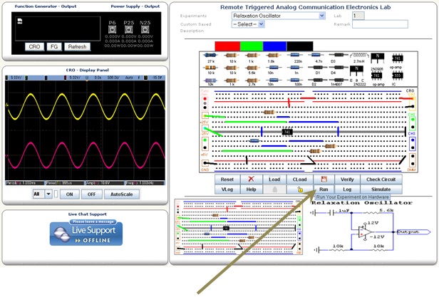This screenshot has height=297, width=439.
Task: Open the Experiments dropdown showing Relaxation Oscillator
Action: [x=279, y=15]
